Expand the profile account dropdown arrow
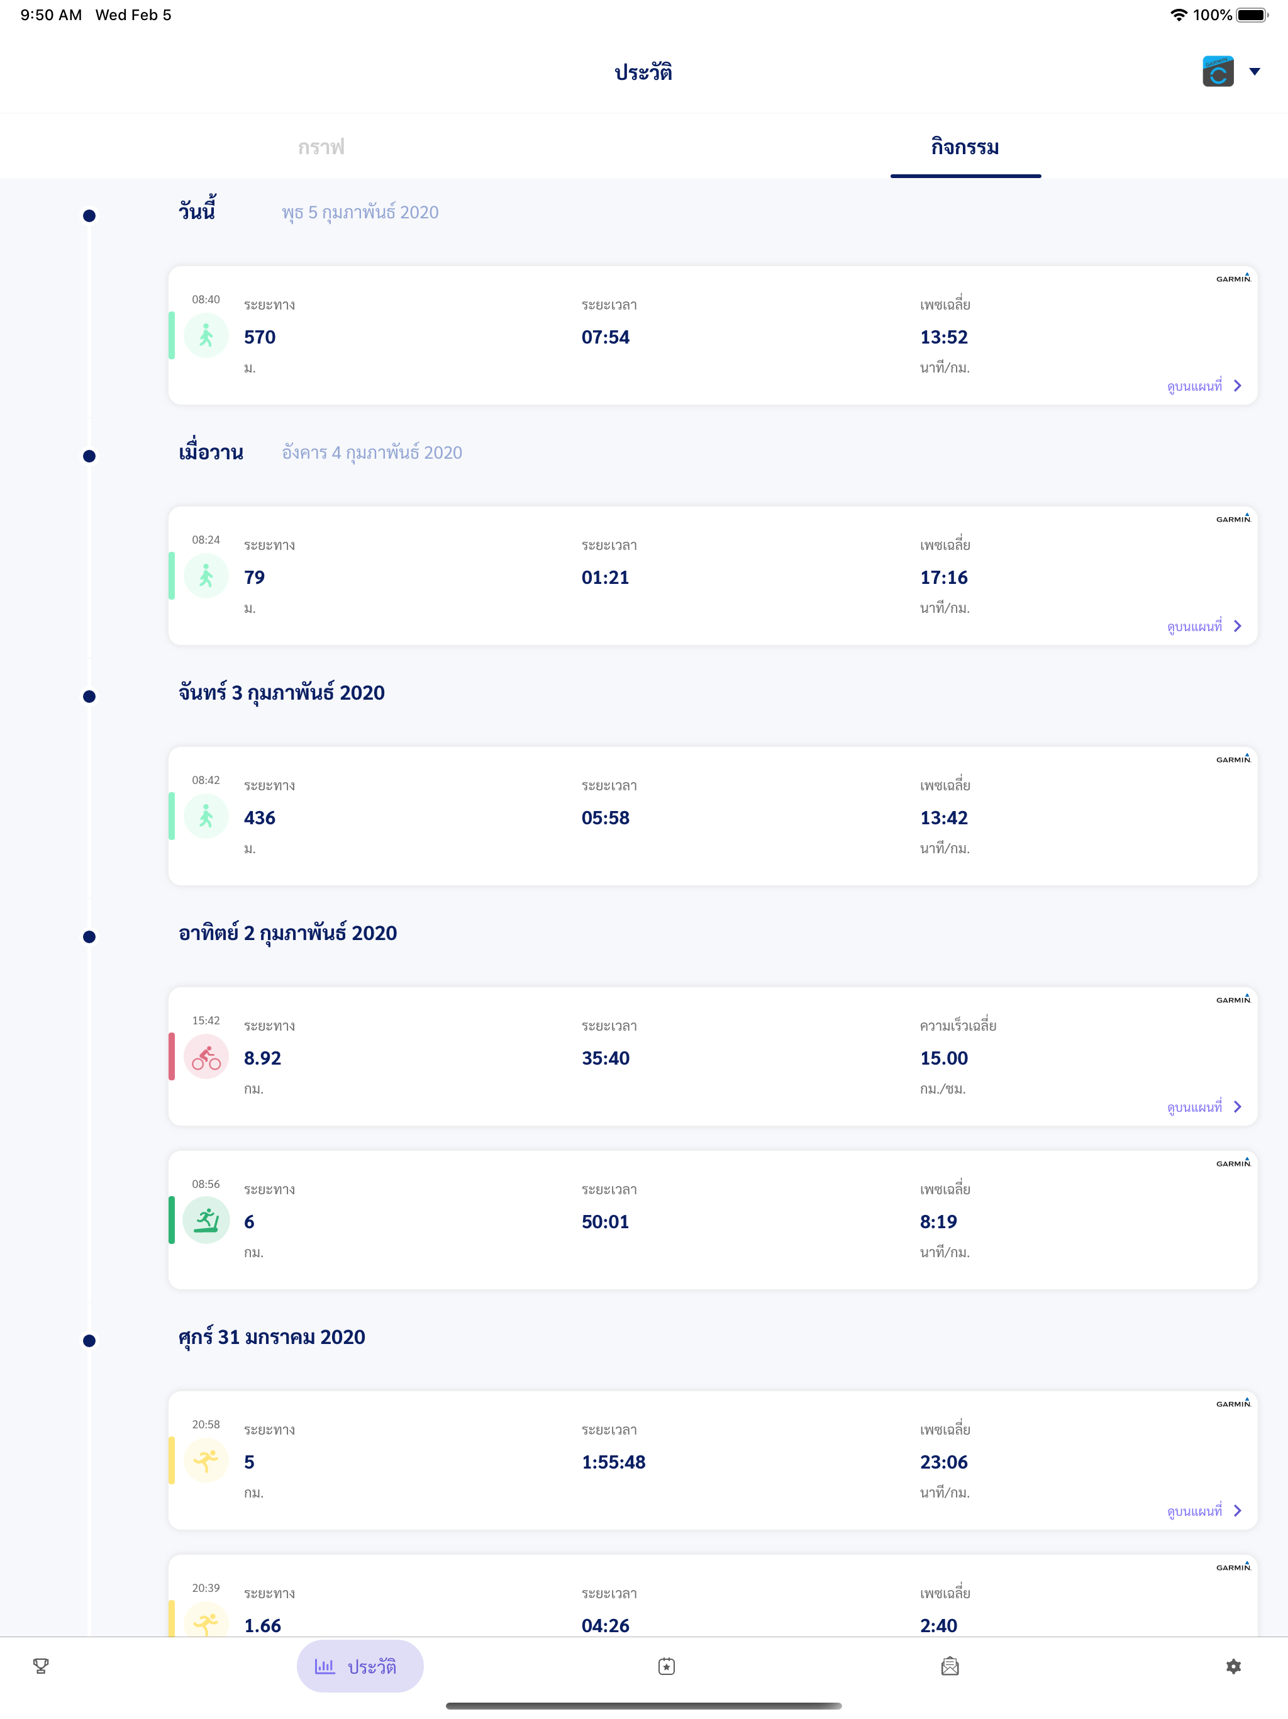1288x1719 pixels. pyautogui.click(x=1254, y=72)
